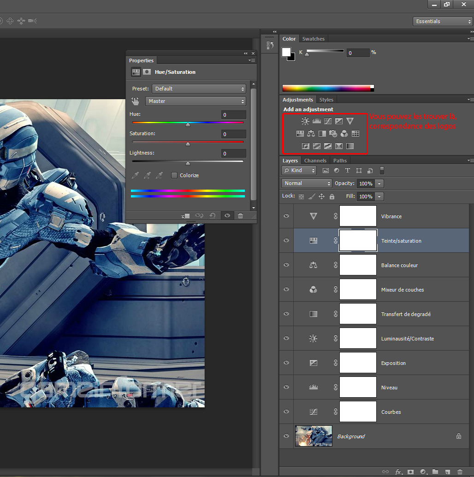Screen dimensions: 474x477
Task: Clip adjustment to layer in Properties panel
Action: click(185, 216)
